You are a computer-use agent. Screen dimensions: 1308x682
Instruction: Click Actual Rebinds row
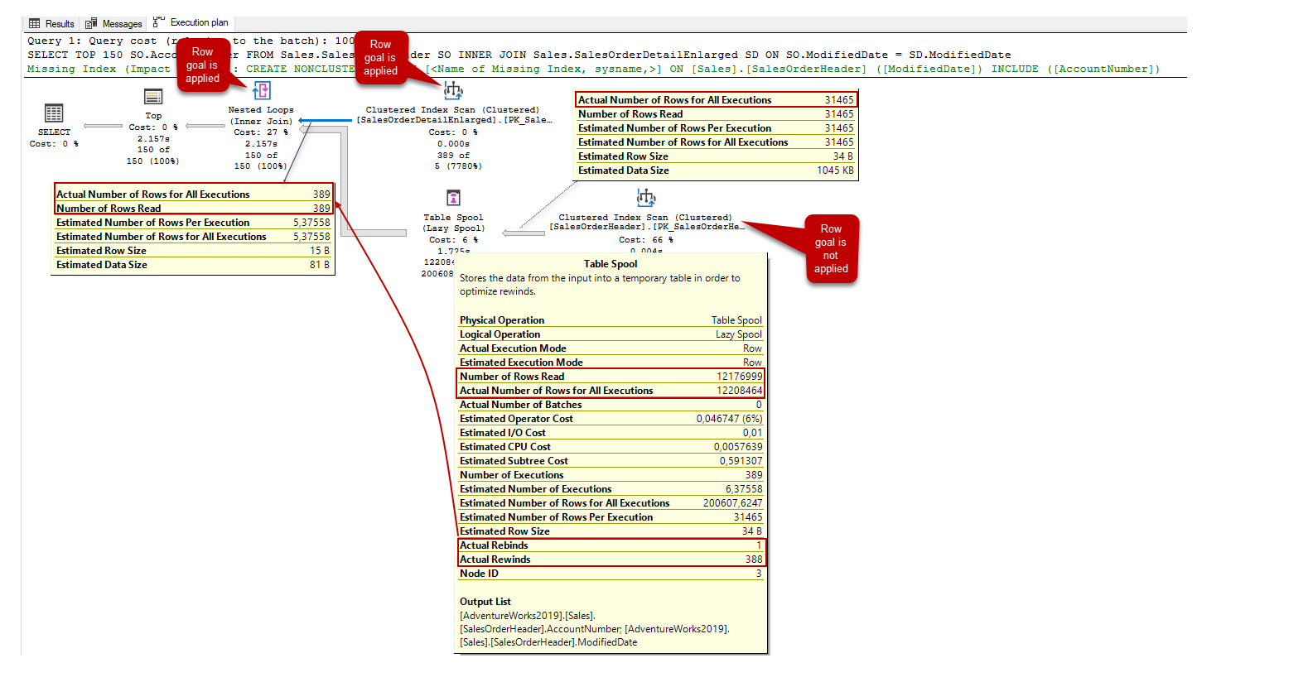(x=611, y=545)
